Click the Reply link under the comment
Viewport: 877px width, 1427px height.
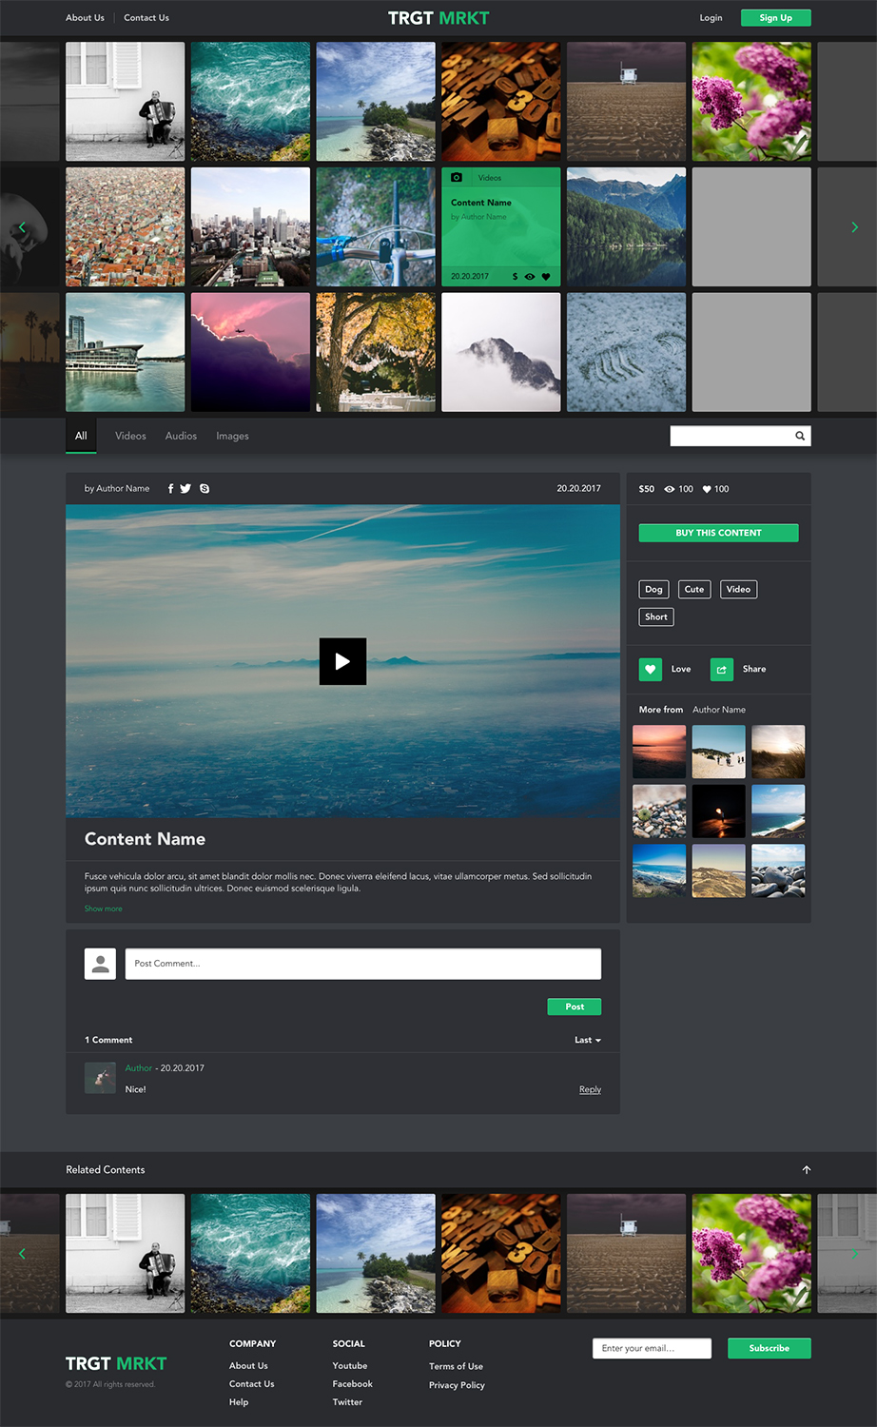(590, 1089)
